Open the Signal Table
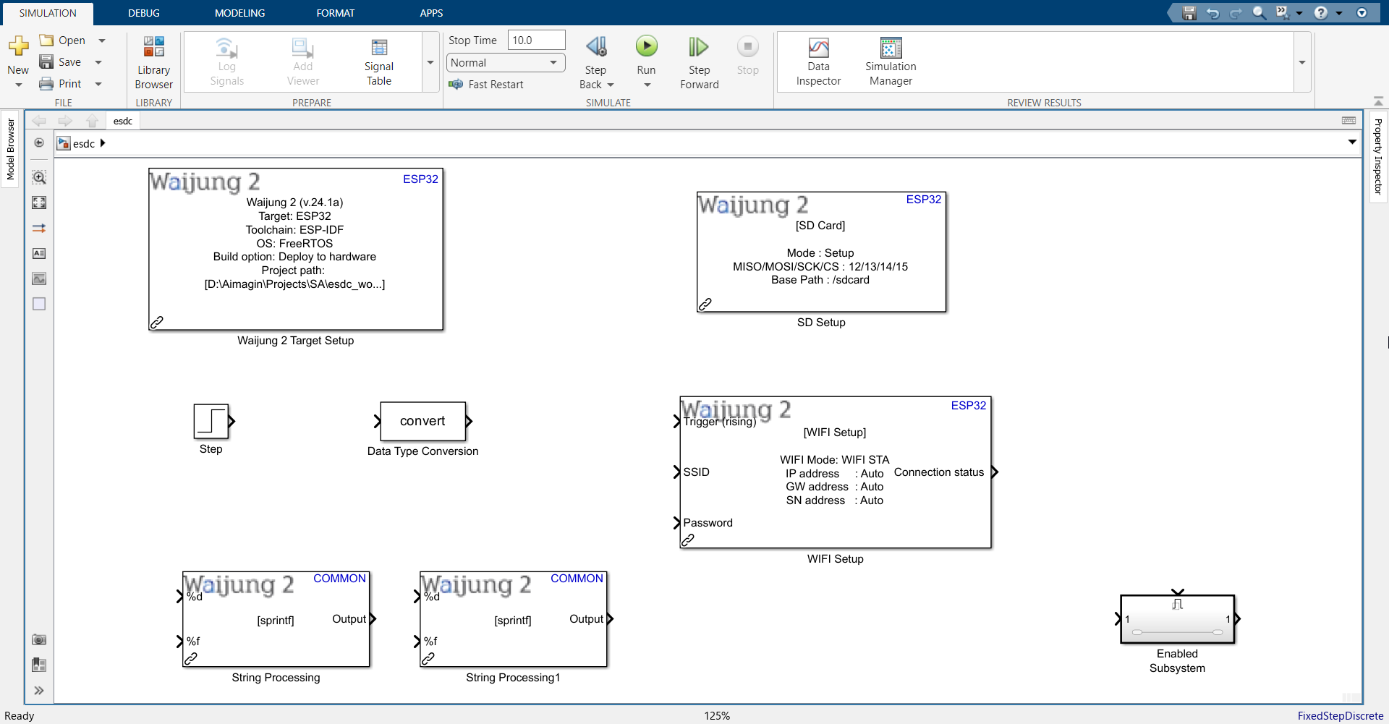 pos(378,63)
